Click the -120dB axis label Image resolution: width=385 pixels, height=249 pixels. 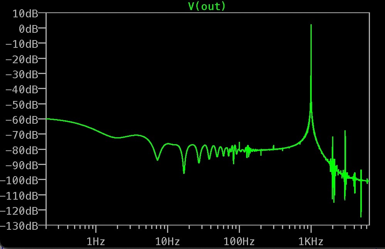(x=19, y=211)
